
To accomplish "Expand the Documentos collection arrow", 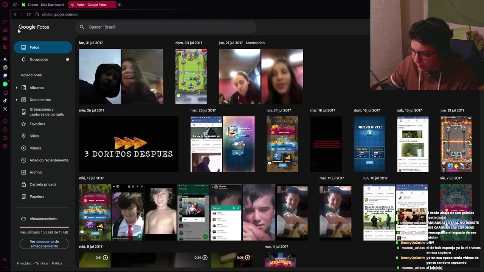I will pos(16,100).
